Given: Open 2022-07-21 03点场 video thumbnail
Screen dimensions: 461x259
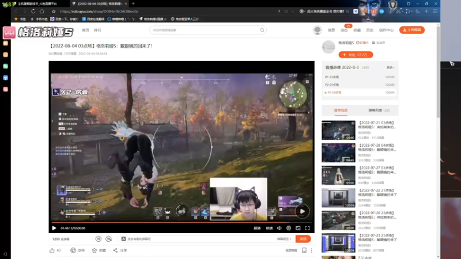Looking at the screenshot, I should (338, 130).
